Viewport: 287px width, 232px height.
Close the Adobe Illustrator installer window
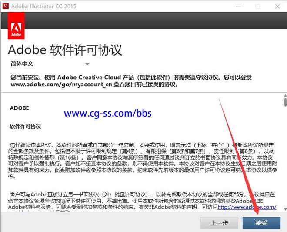[277, 7]
